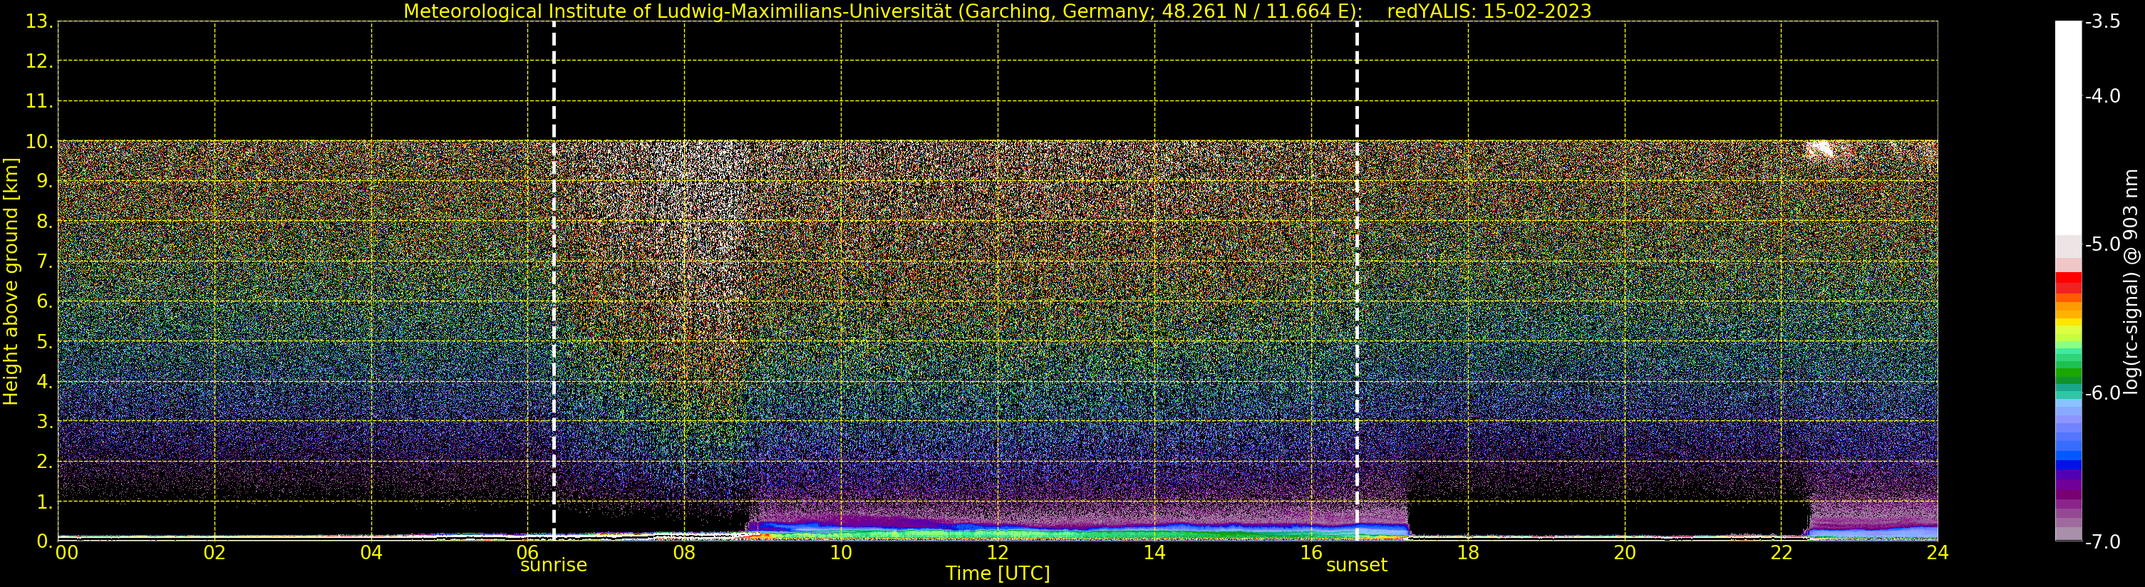Click the 'Height above ground [km]' axis label
This screenshot has height=587, width=2145.
pos(11,281)
